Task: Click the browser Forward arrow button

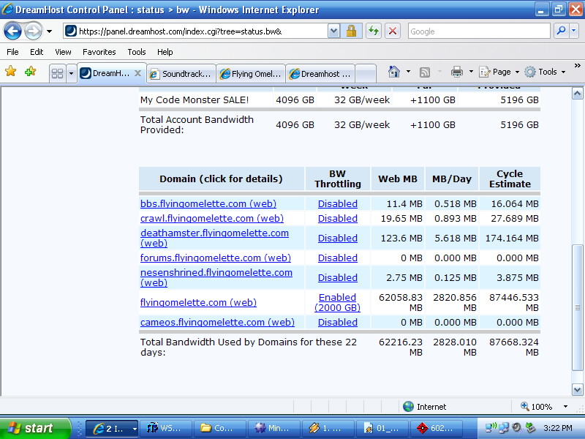Action: click(33, 31)
